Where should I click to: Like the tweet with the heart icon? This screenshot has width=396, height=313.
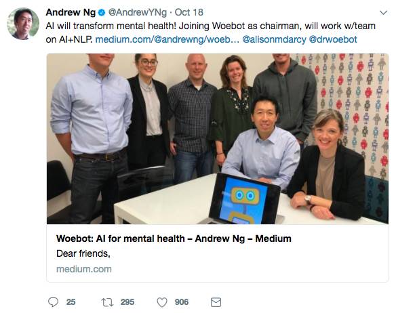pos(162,302)
